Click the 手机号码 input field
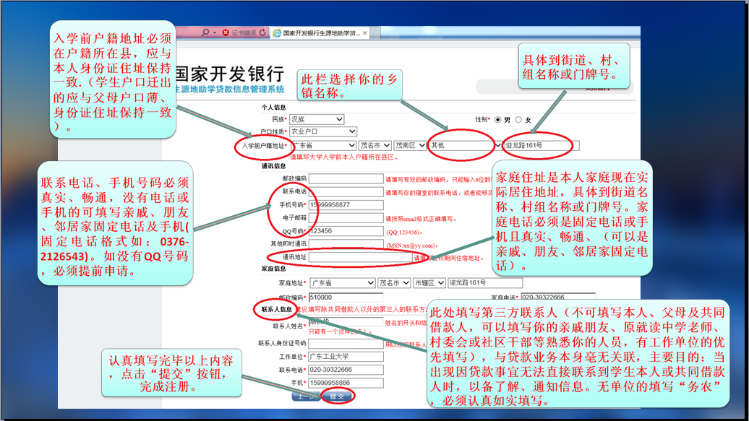The width and height of the screenshot is (749, 421). click(x=345, y=205)
